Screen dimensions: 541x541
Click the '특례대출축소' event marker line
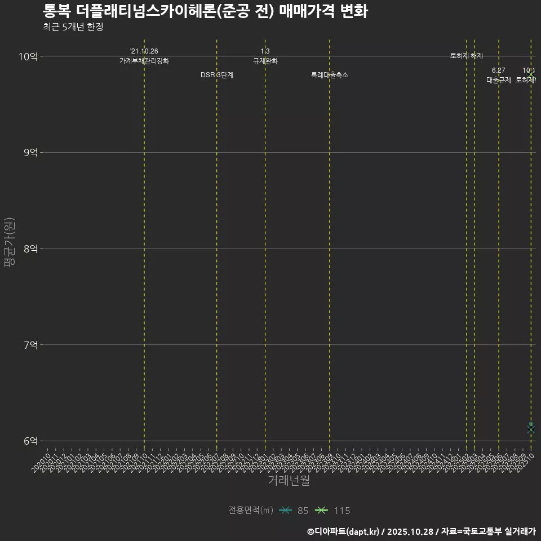pos(330,75)
